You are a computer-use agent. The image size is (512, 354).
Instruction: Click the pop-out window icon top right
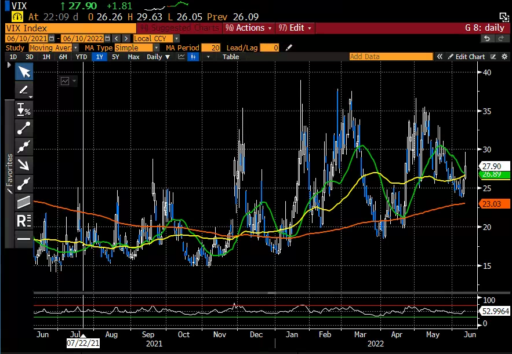pyautogui.click(x=504, y=17)
